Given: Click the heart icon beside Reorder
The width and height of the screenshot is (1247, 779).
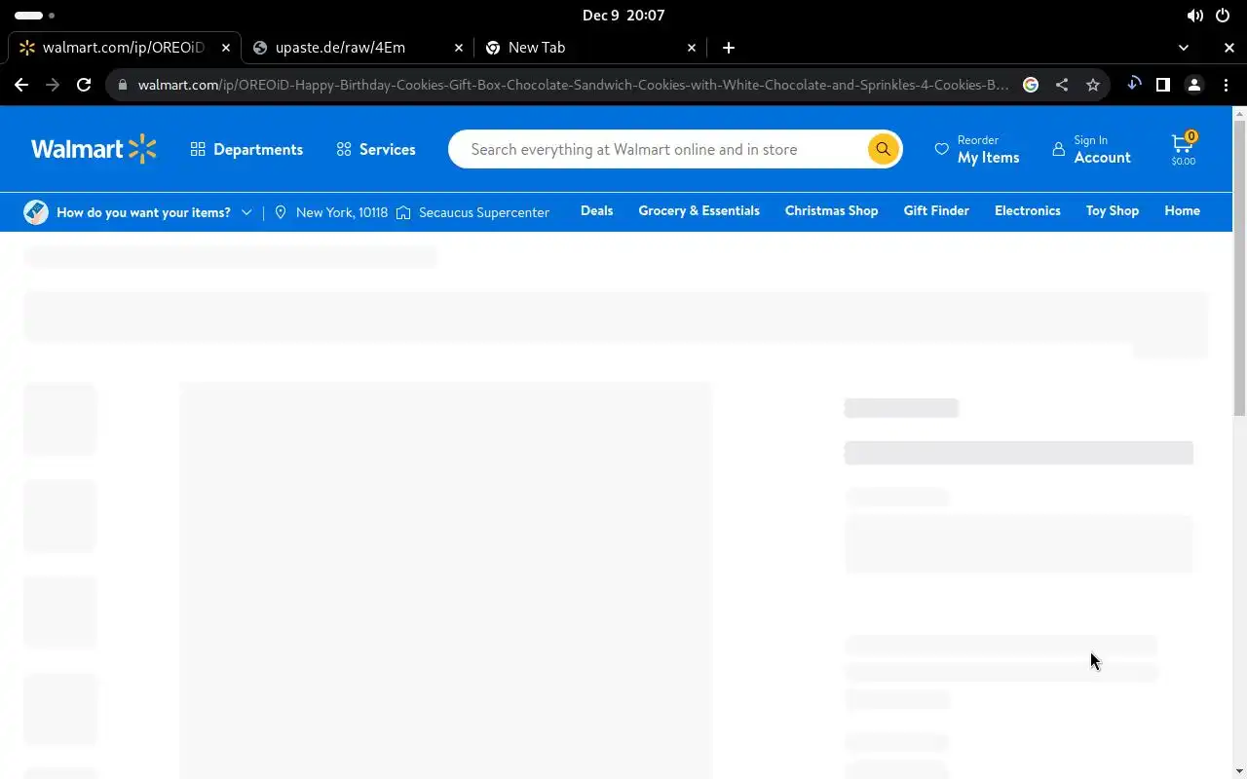Looking at the screenshot, I should 941,149.
